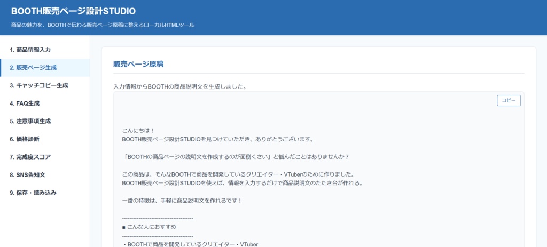Screen dimensions: 547x247
Task: Click the line 入力情報からBOOTHの商品説明文を生成しました。
Action: 180,87
